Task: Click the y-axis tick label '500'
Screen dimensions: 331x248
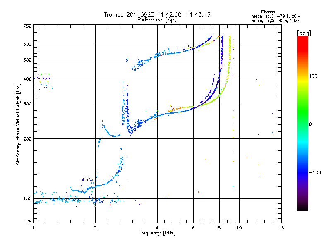Action: (27, 60)
